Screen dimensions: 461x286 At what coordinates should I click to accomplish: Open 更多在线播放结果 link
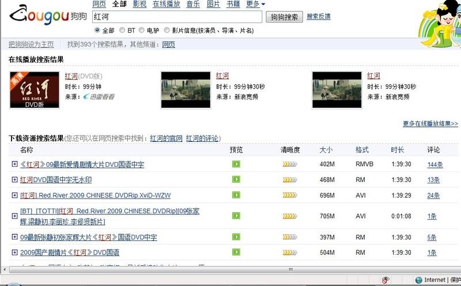click(430, 123)
